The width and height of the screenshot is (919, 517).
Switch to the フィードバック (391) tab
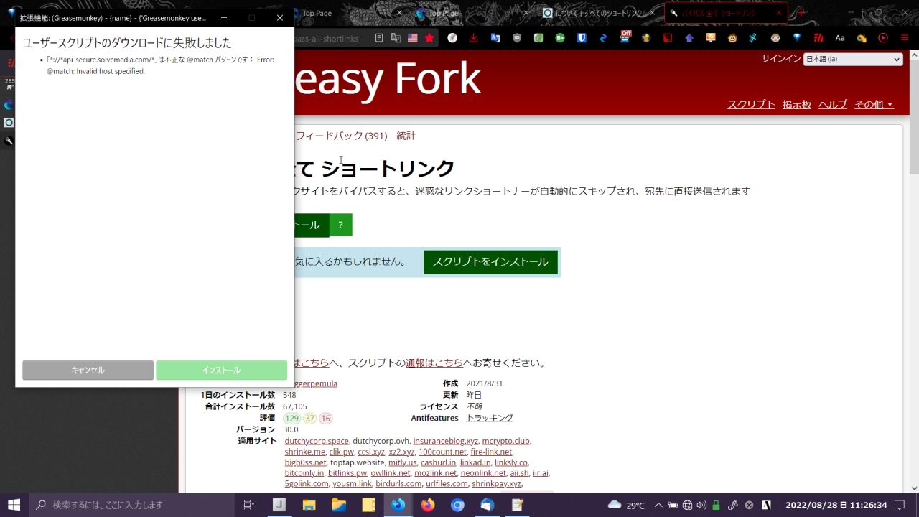[341, 136]
